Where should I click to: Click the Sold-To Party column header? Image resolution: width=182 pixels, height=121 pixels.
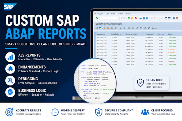(116, 34)
